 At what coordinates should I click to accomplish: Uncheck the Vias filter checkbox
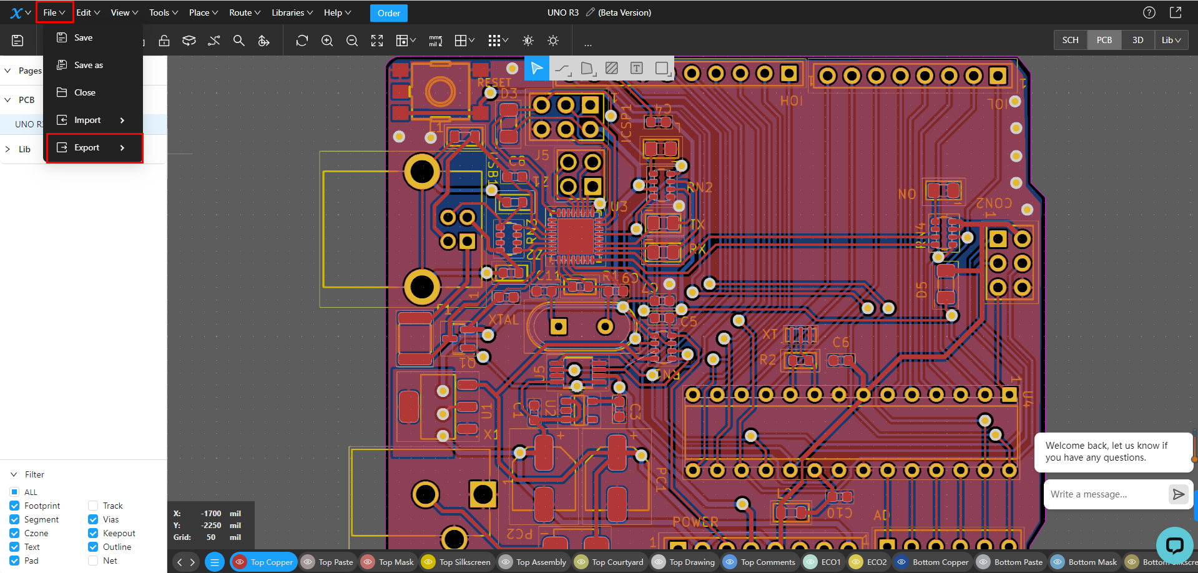coord(93,519)
